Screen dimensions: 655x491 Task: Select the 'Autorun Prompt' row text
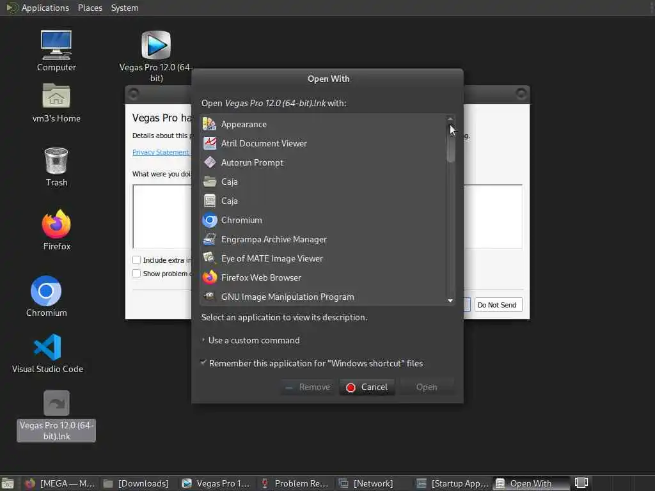click(x=252, y=162)
